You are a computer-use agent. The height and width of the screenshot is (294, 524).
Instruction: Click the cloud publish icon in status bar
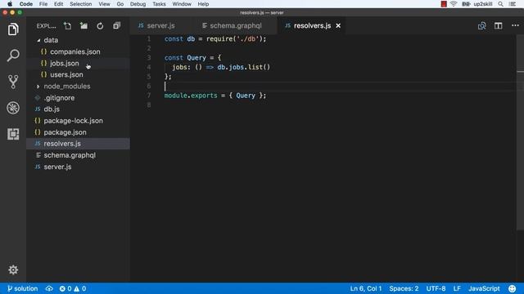click(x=49, y=288)
